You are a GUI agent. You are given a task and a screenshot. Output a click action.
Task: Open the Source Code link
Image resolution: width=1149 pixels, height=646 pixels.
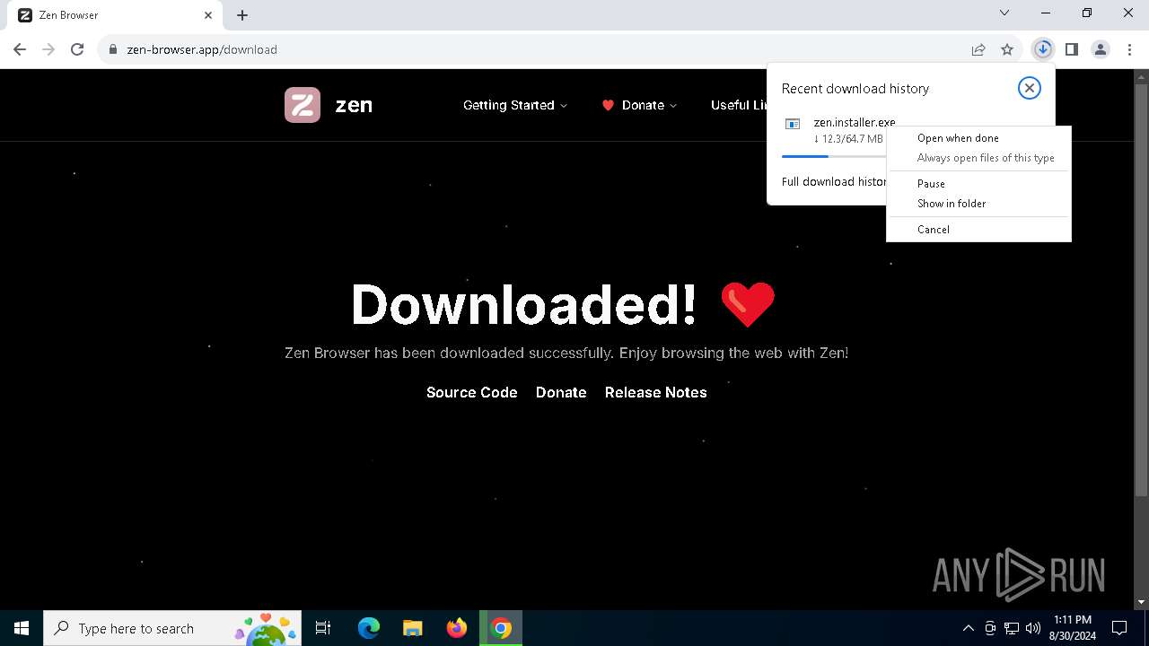tap(471, 392)
